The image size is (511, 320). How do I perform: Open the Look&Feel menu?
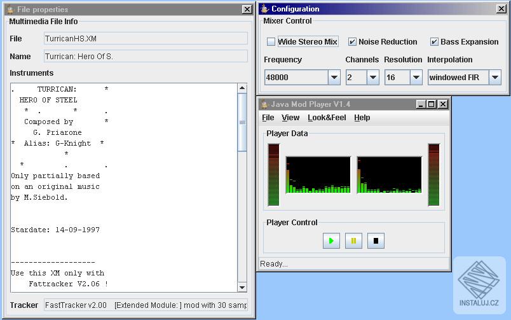coord(327,118)
